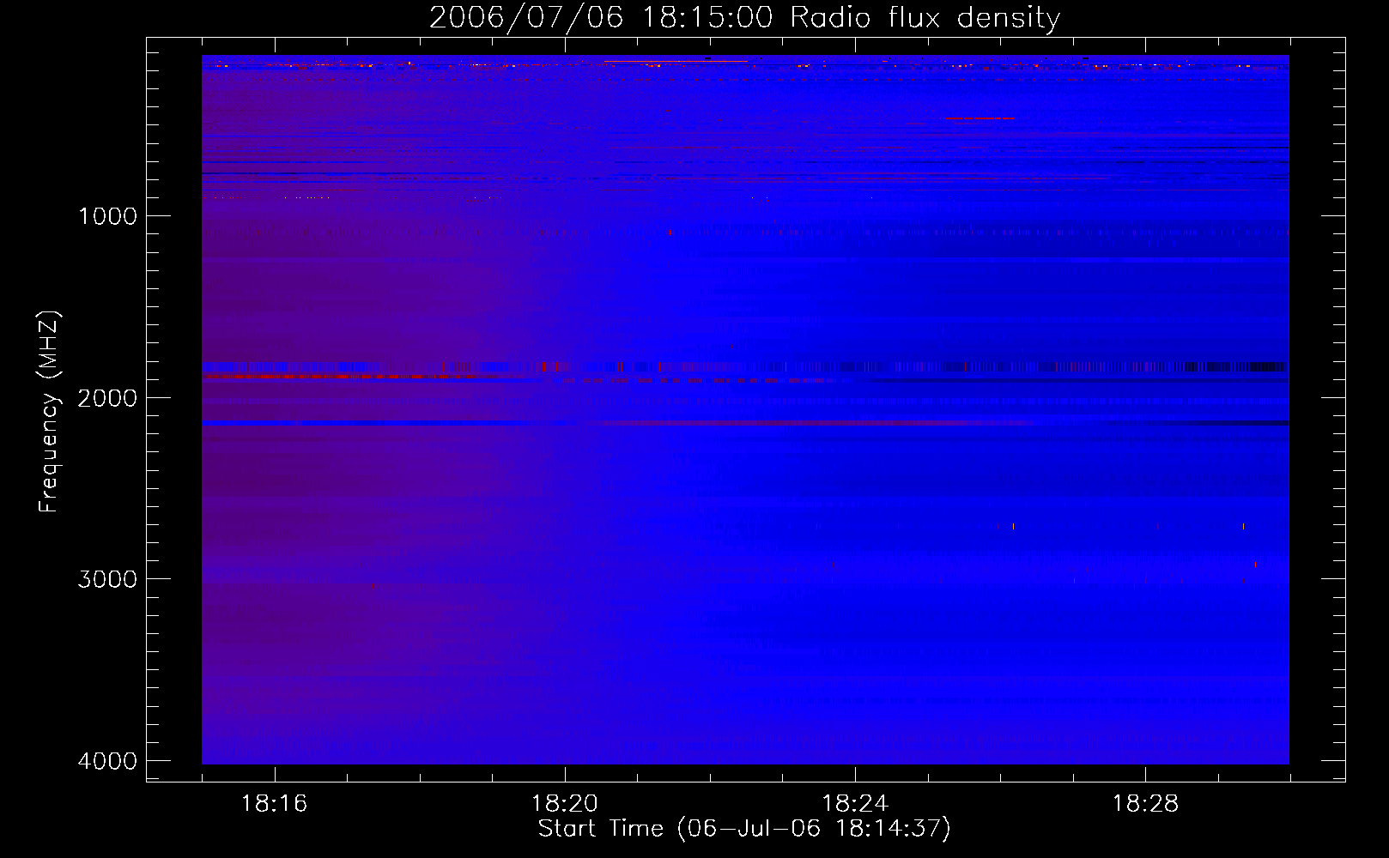Click the "Frequency (MHZ)" axis label

(x=49, y=412)
